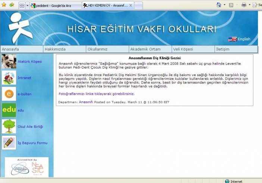Click the RSS feeds icon

click(231, 5)
